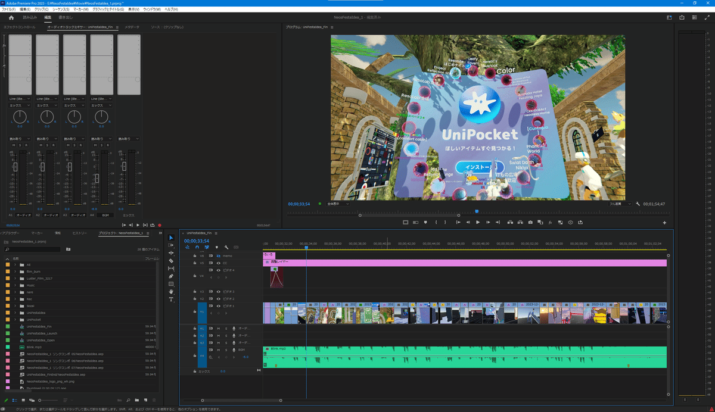Select the Type tool
715x412 pixels.
(x=171, y=299)
